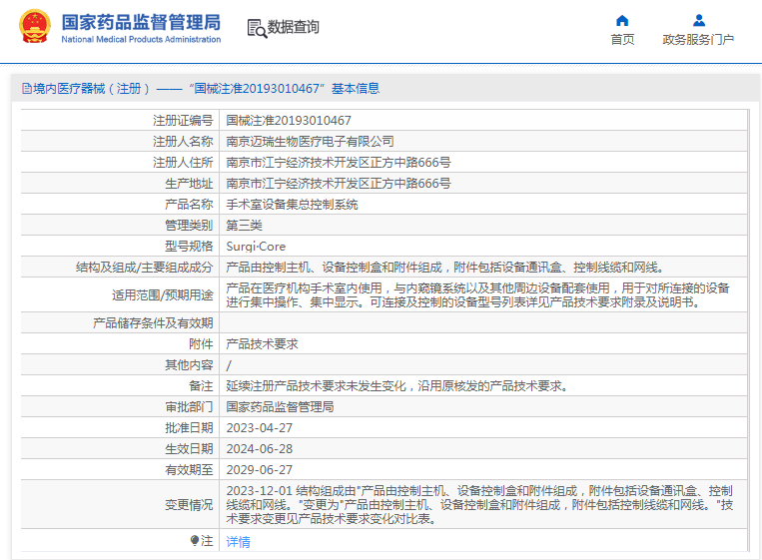Image resolution: width=762 pixels, height=560 pixels.
Task: Go to 首页 text link
Action: 622,39
